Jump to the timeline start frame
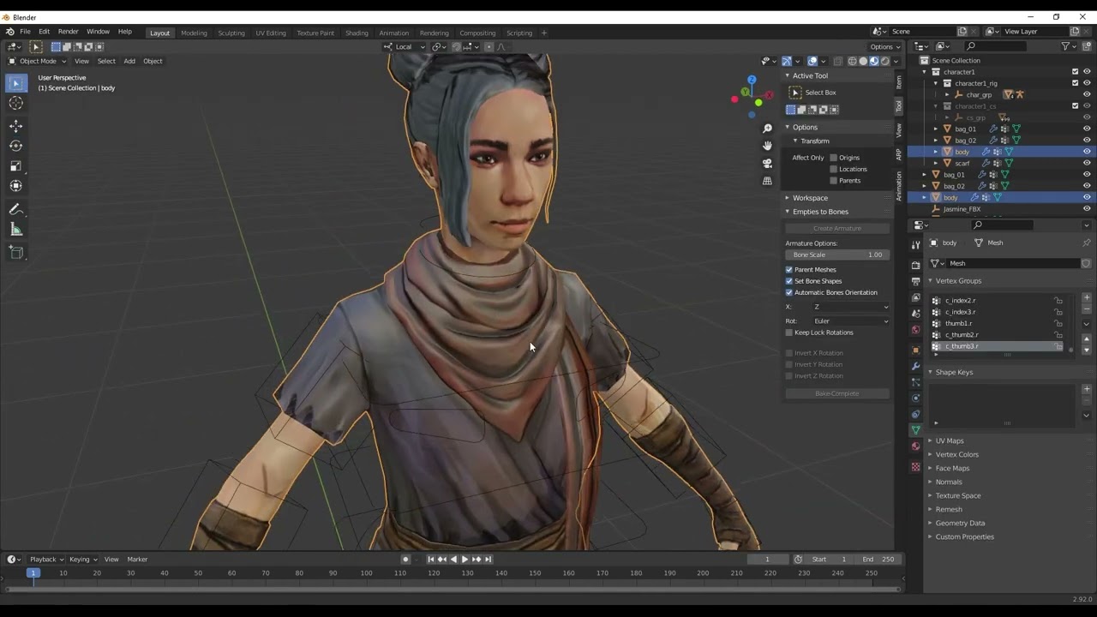Screen dimensions: 1097x617 pos(431,560)
